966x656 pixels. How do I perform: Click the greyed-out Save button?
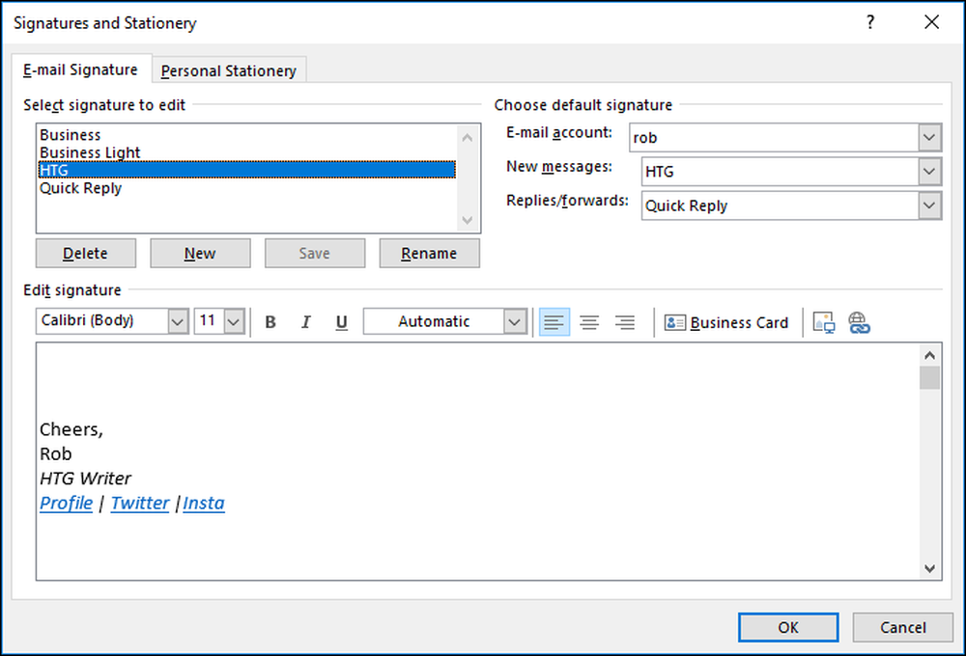tap(315, 253)
